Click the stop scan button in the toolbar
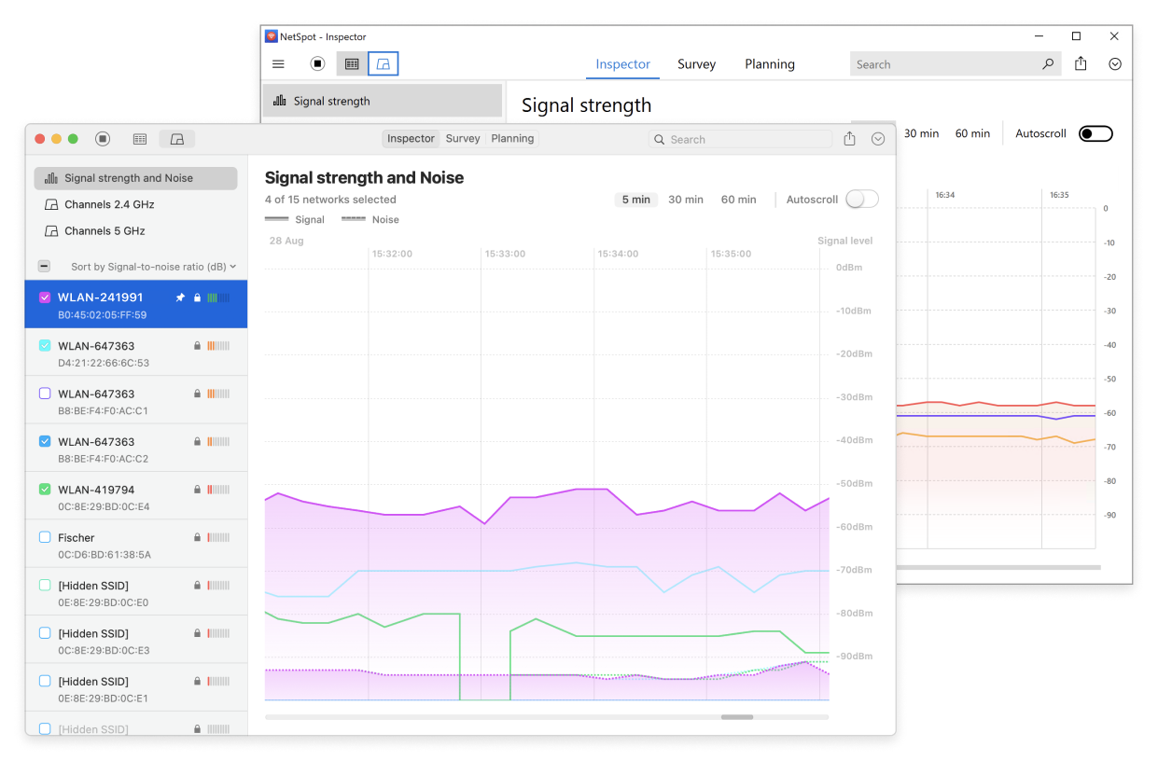Screen dimensions: 1158x761 coord(103,138)
